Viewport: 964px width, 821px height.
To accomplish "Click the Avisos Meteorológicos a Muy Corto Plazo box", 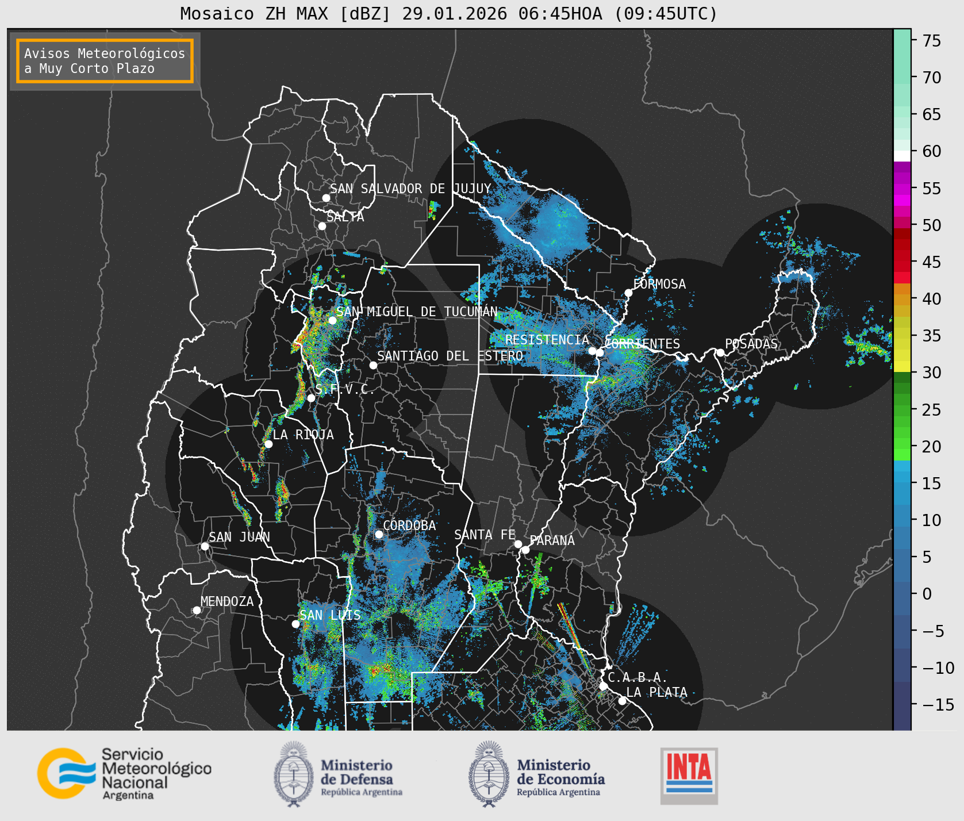I will pyautogui.click(x=105, y=61).
